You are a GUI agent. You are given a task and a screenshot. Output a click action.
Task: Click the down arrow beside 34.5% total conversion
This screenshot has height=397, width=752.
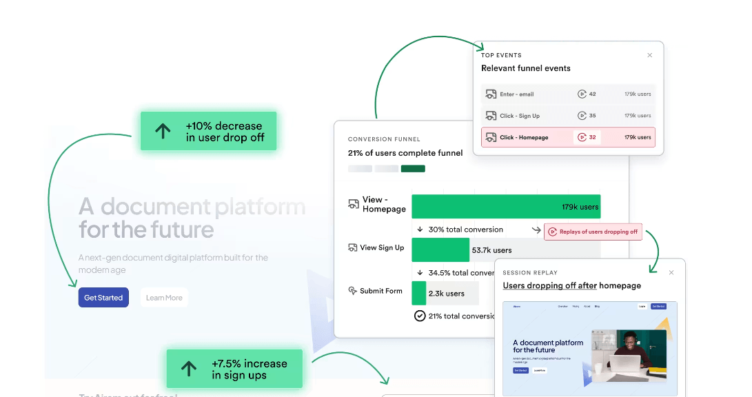coord(420,272)
